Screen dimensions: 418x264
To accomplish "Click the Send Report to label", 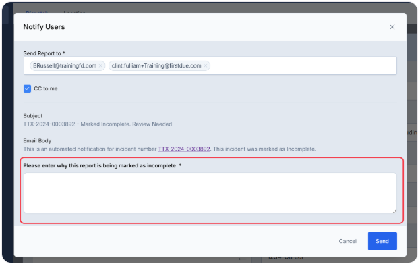I will point(44,53).
